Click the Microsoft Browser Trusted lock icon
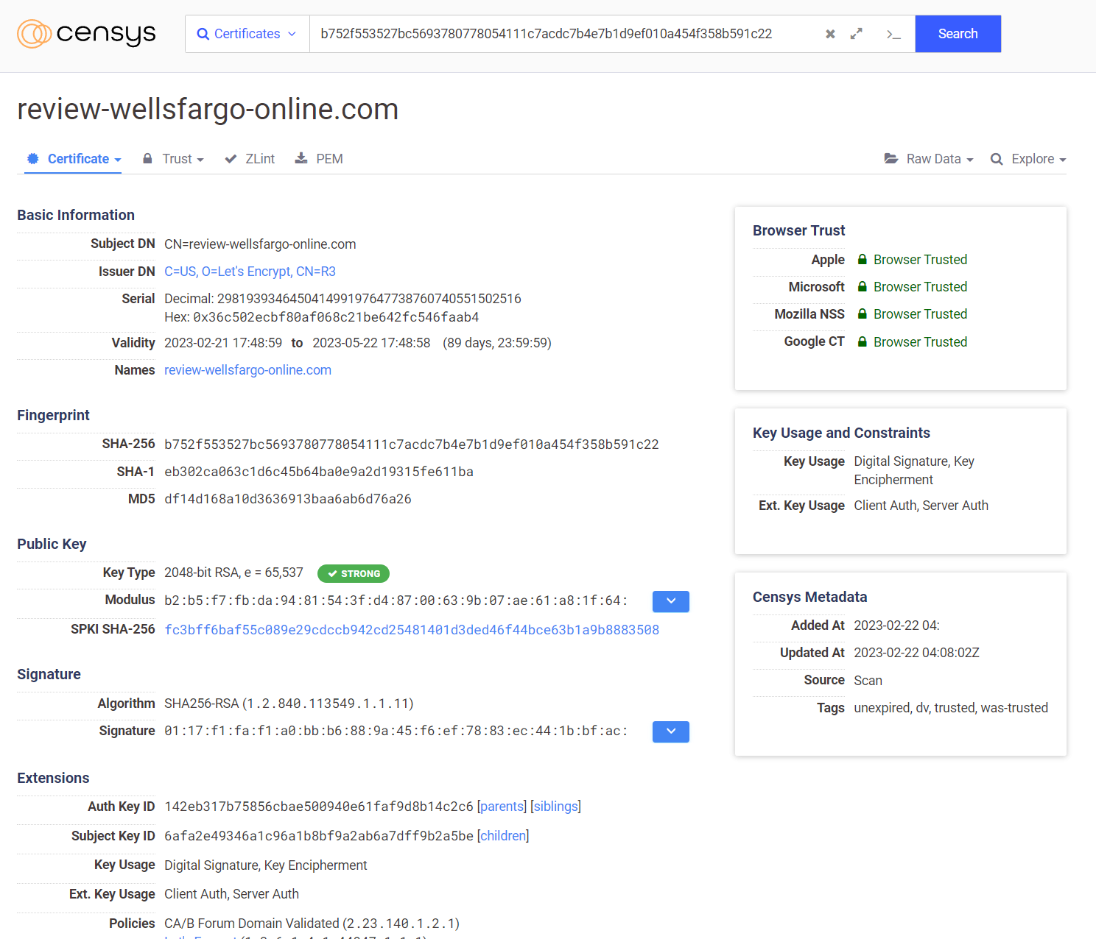The width and height of the screenshot is (1096, 939). (863, 287)
